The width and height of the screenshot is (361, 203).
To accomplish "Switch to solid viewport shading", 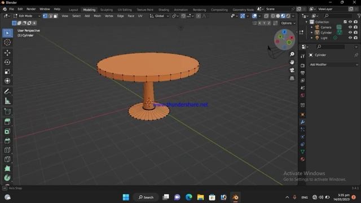I will pyautogui.click(x=278, y=16).
